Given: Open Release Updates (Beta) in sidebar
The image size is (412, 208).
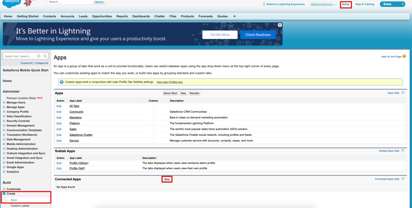Looking at the screenshot, I should pyautogui.click(x=21, y=98).
